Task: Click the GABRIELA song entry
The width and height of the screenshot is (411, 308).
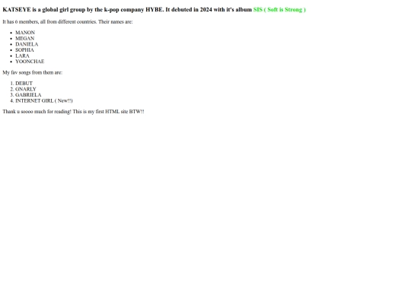Action: [x=28, y=95]
